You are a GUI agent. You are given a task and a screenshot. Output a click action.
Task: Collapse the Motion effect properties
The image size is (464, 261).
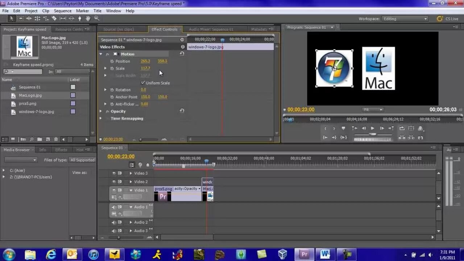(x=101, y=54)
